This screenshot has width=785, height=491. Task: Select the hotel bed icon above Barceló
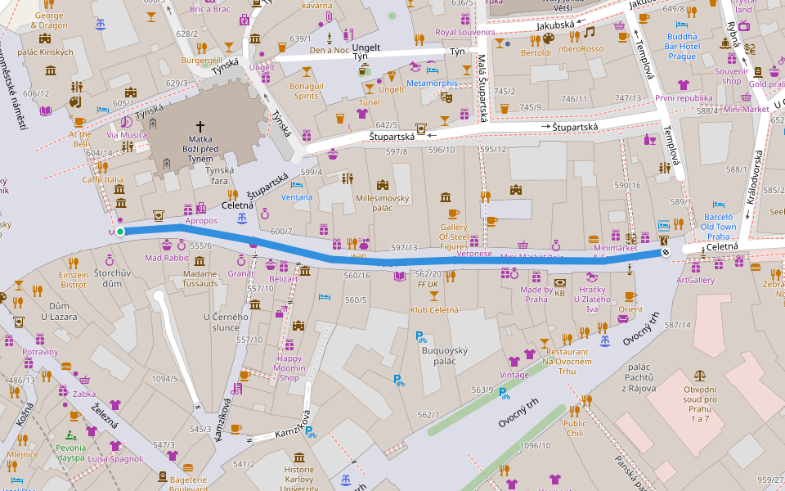[718, 205]
